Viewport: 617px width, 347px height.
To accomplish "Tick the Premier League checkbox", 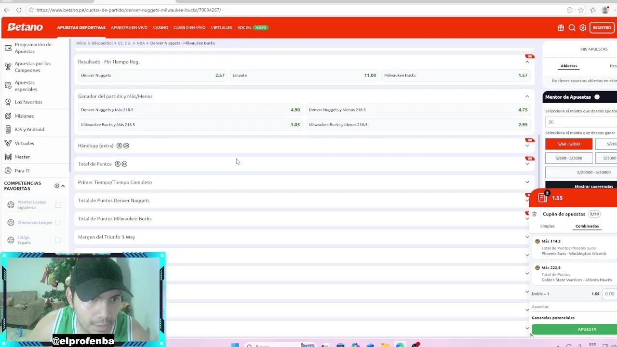I will 58,205.
